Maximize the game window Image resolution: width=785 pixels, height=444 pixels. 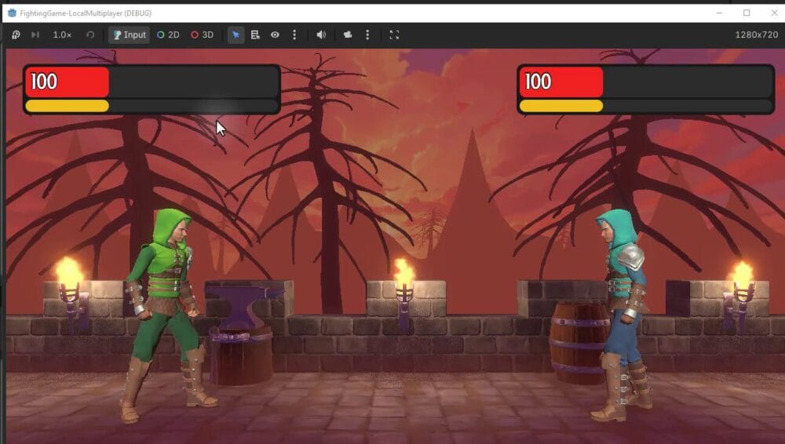click(x=747, y=13)
